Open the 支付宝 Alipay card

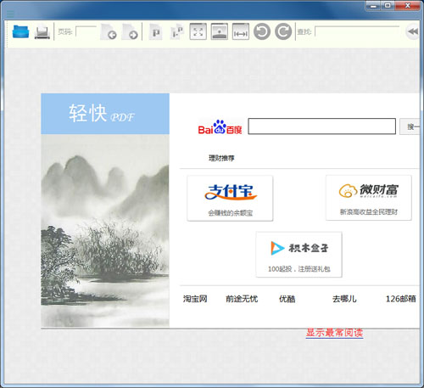[x=230, y=198]
